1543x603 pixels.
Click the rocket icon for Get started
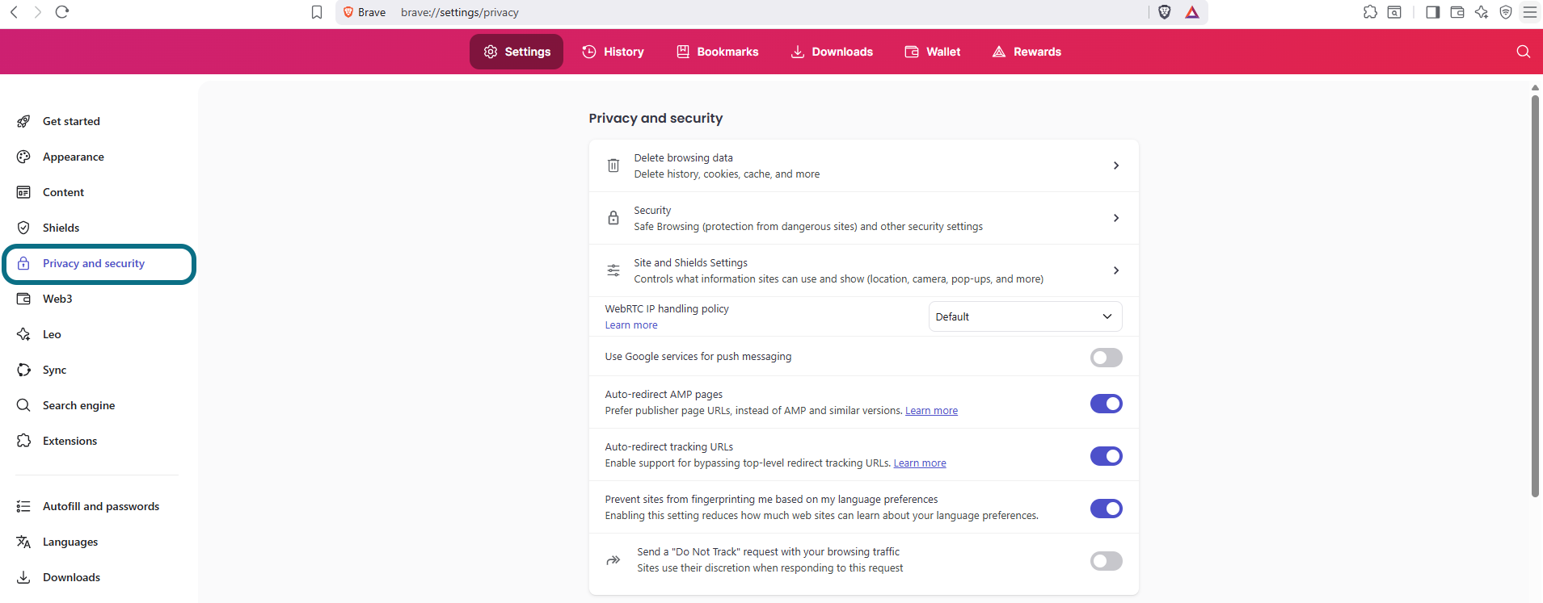(x=23, y=121)
